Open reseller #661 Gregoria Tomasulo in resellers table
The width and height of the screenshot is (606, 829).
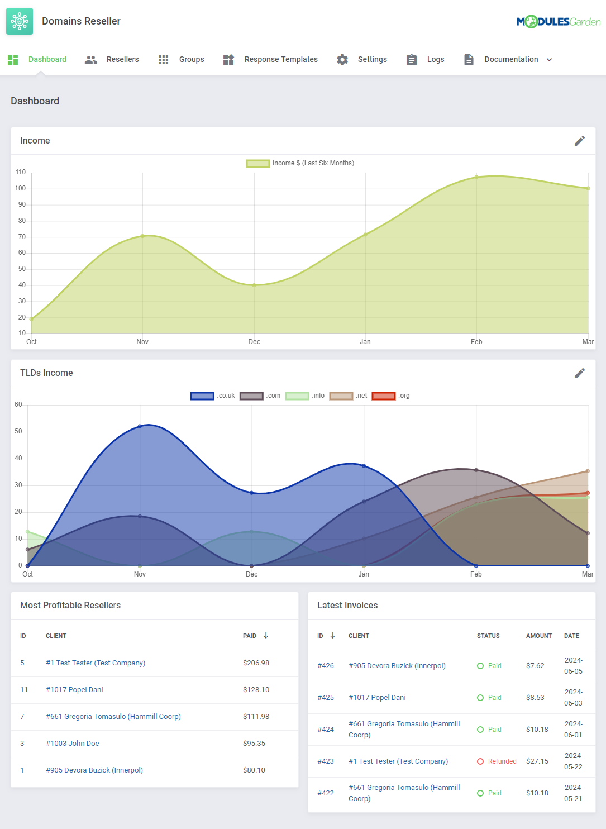[x=113, y=717]
